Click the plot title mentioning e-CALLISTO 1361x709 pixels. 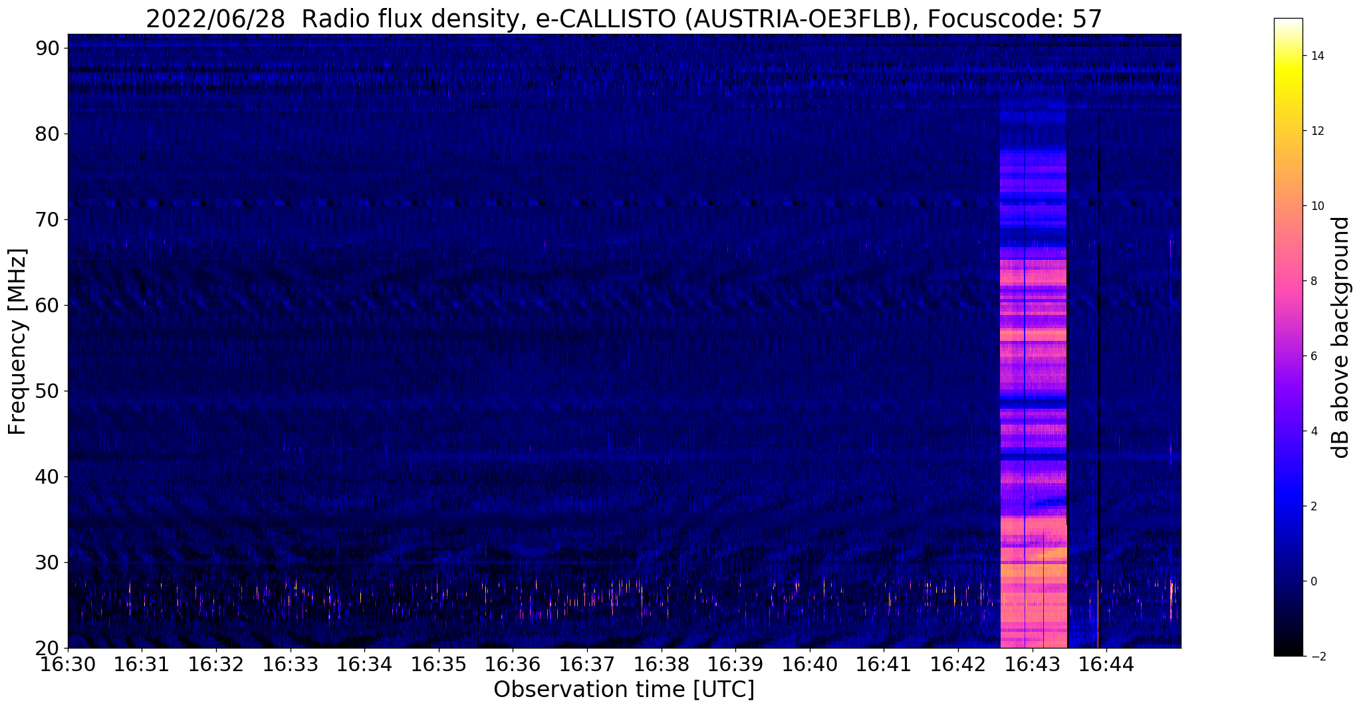coord(624,19)
